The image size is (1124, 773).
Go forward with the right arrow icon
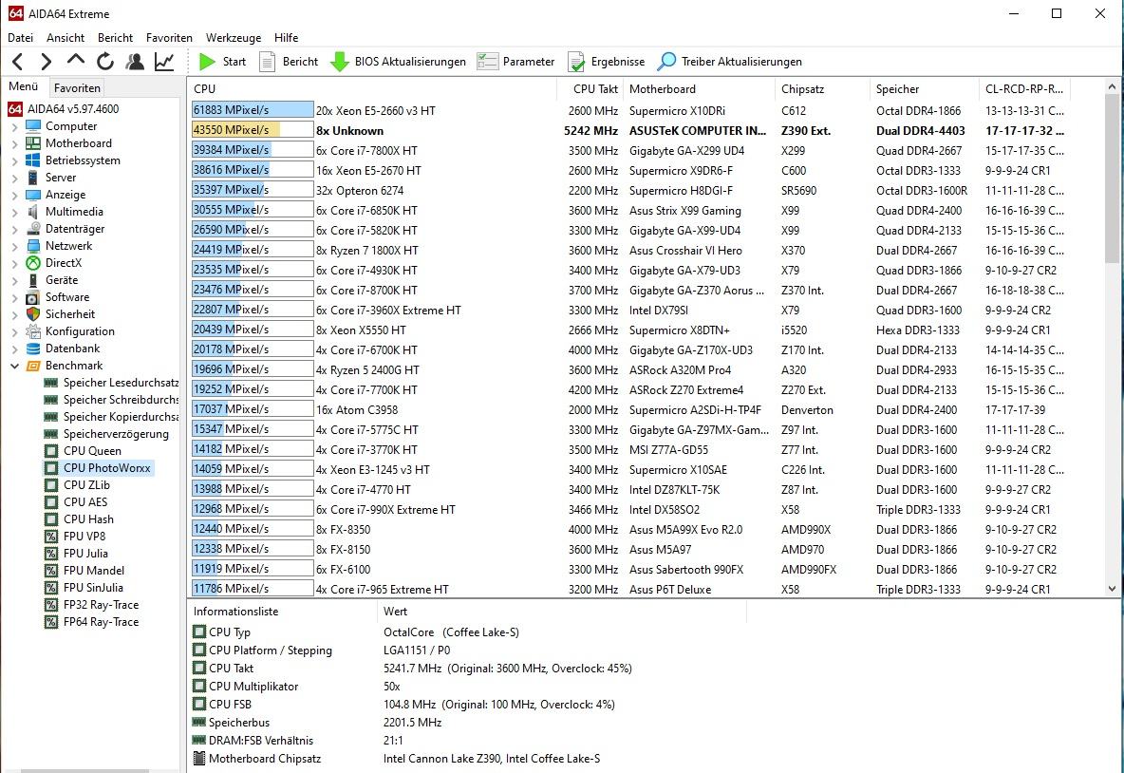(46, 62)
